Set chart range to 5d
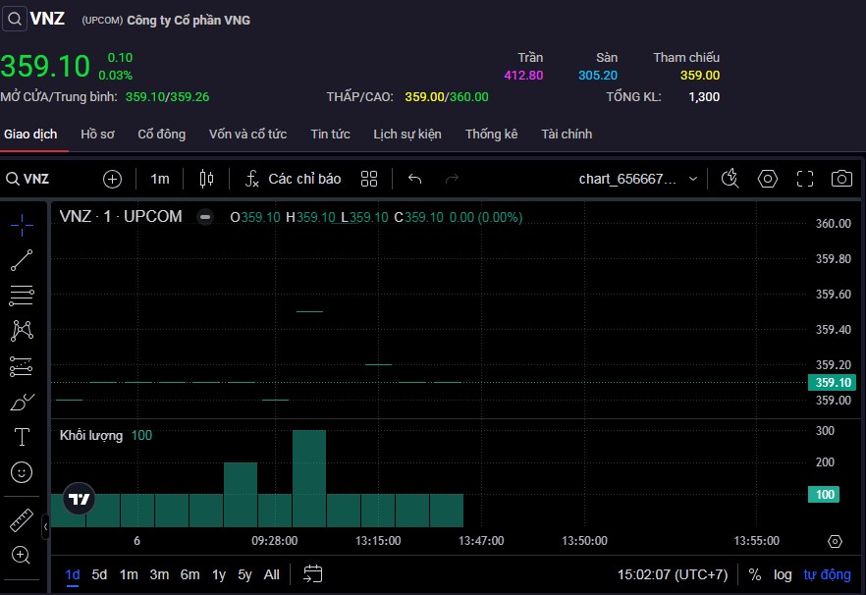 tap(100, 574)
